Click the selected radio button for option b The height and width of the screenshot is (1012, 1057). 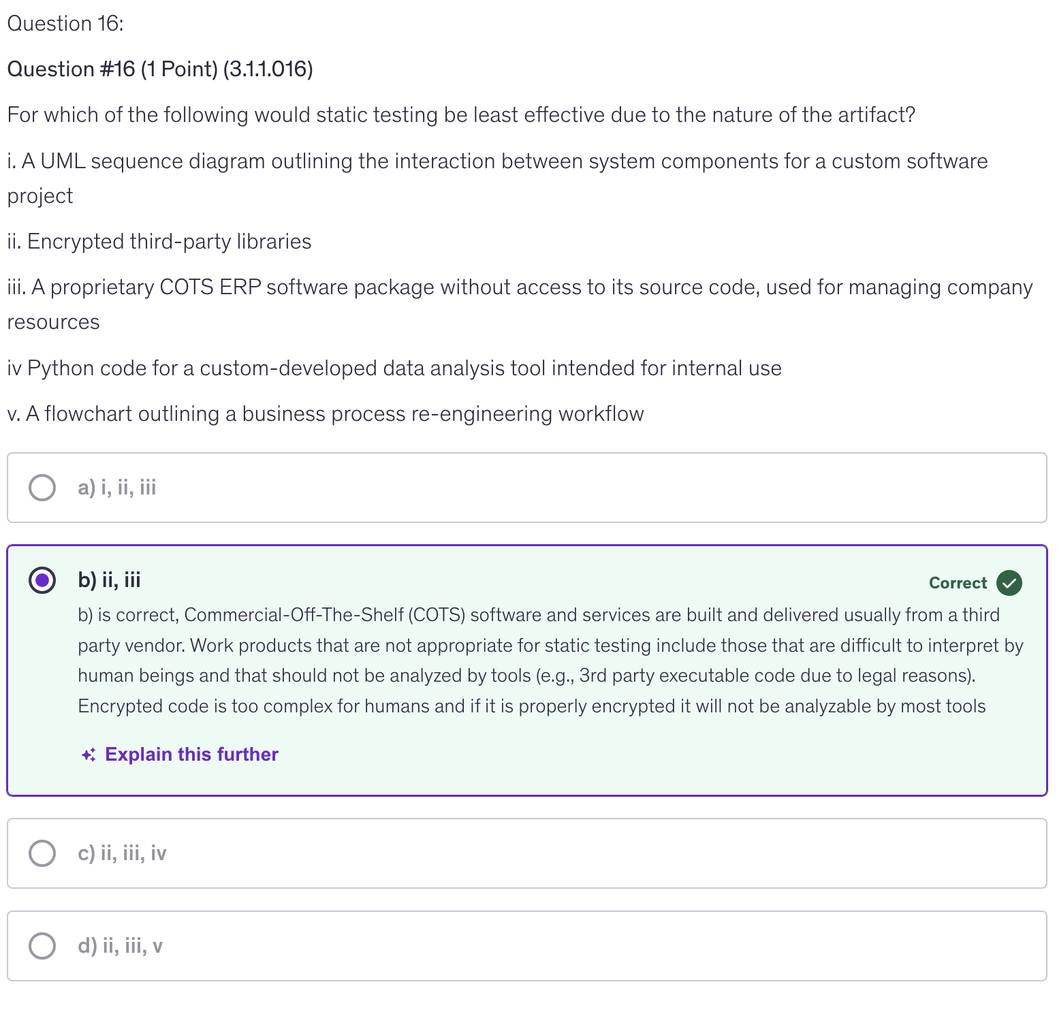[x=42, y=580]
